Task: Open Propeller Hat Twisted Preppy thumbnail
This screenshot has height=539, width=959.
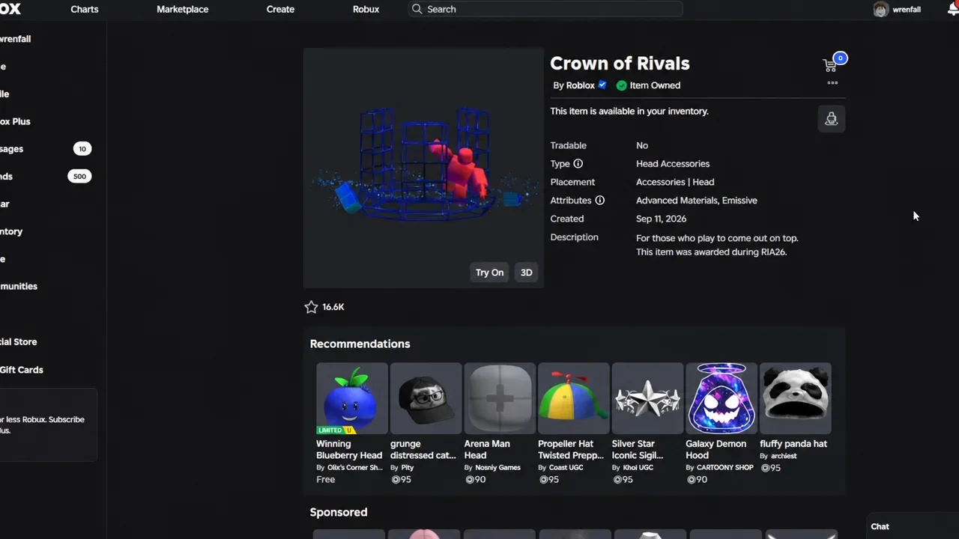Action: coord(574,398)
